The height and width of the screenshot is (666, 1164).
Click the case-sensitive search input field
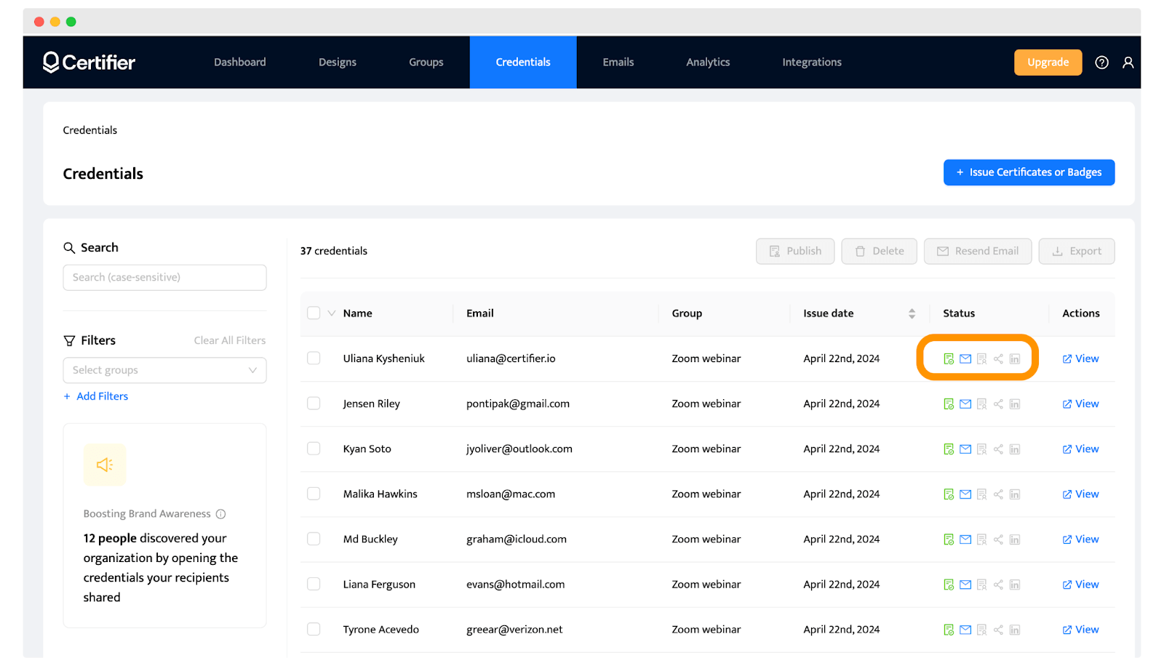164,278
